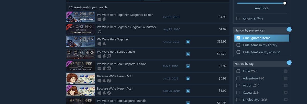This screenshot has height=104, width=307.
Task: Open the We Were Here Series bundle thumbnail
Action: point(81,54)
